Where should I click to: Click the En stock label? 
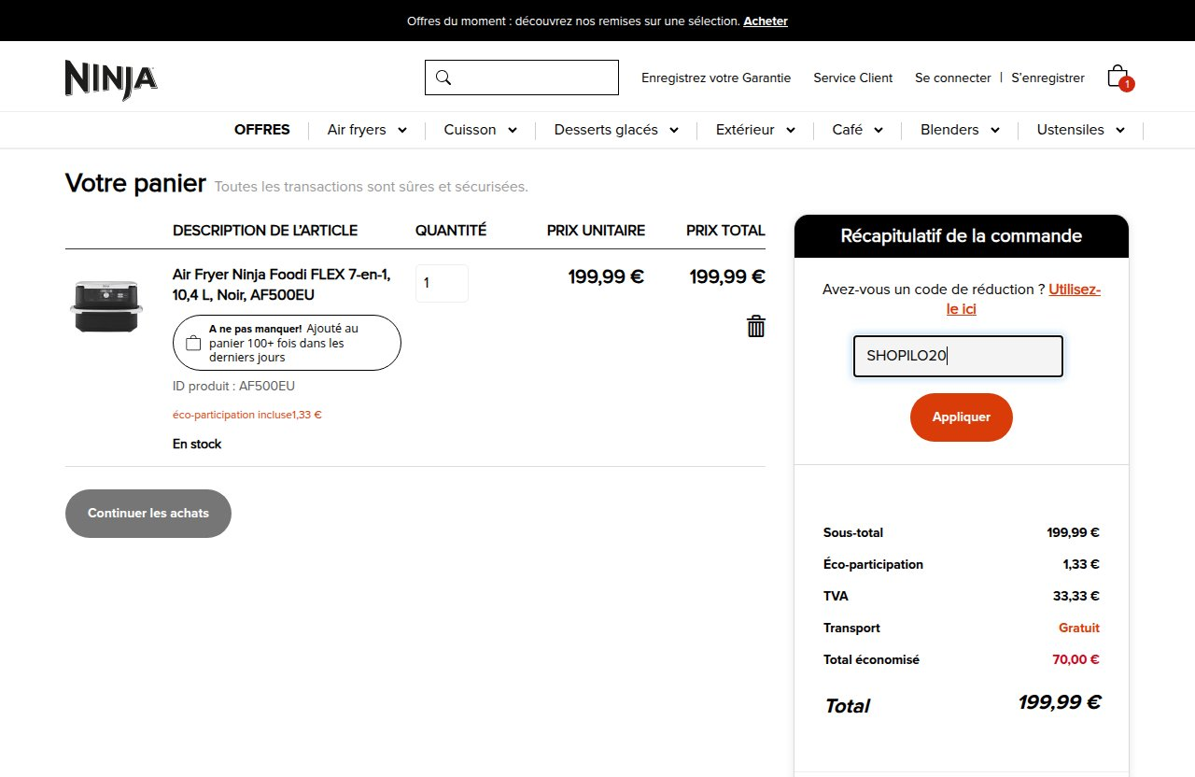pyautogui.click(x=197, y=444)
